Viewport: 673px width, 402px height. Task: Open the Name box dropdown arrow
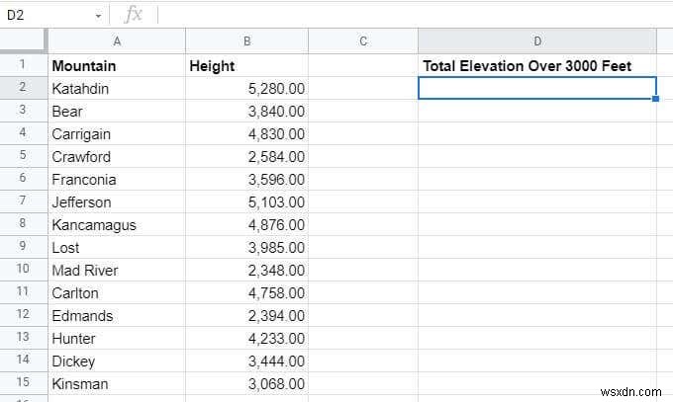[98, 16]
